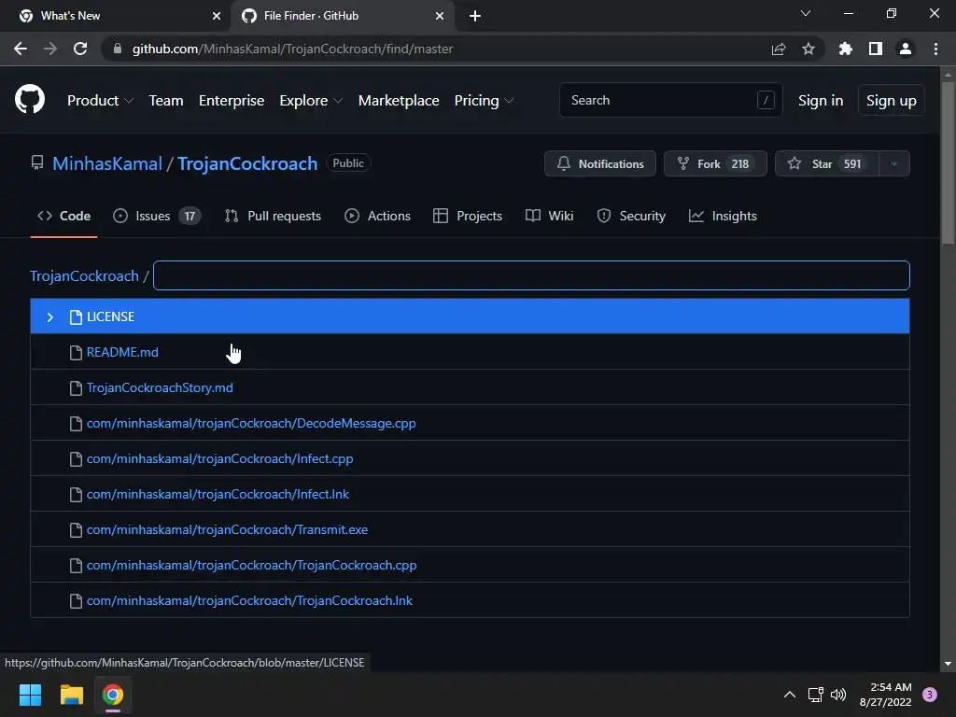Open the Windows Start menu
This screenshot has width=956, height=717.
(30, 695)
